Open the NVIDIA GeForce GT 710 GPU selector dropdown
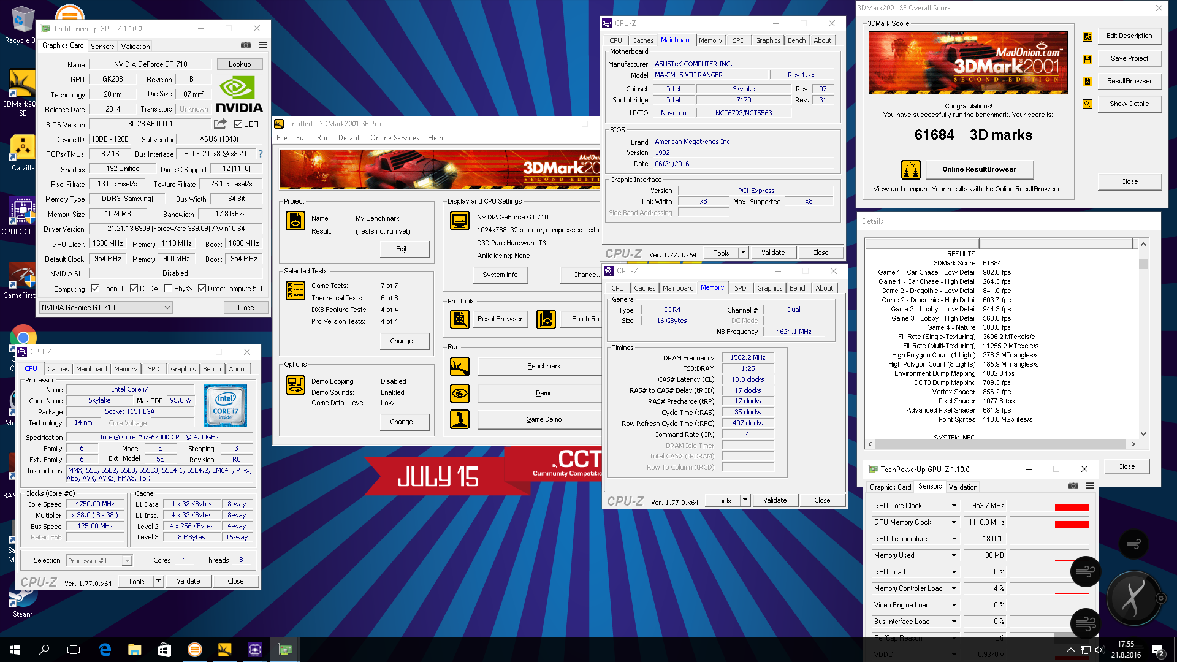The width and height of the screenshot is (1177, 662). pos(105,308)
